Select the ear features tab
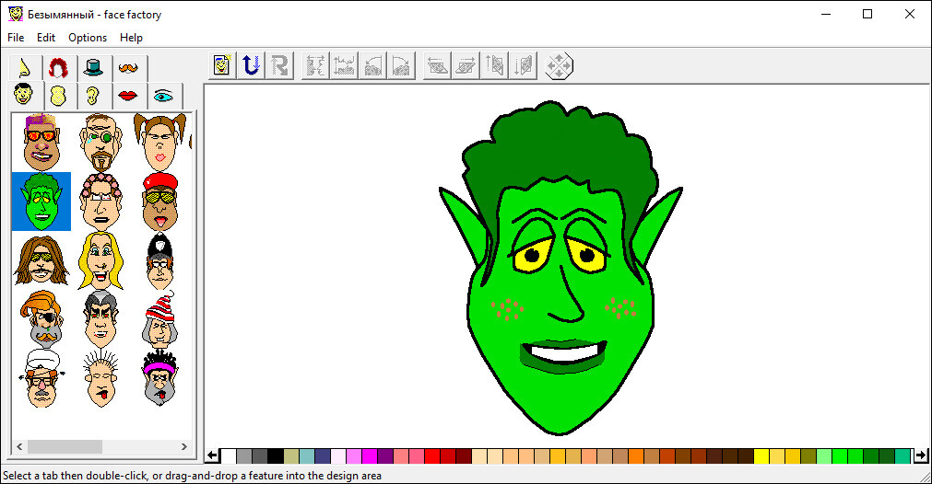Viewport: 932px width, 484px height. (92, 96)
